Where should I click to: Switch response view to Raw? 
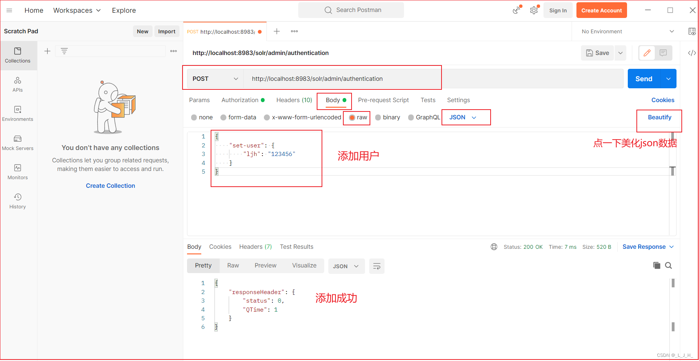click(233, 266)
